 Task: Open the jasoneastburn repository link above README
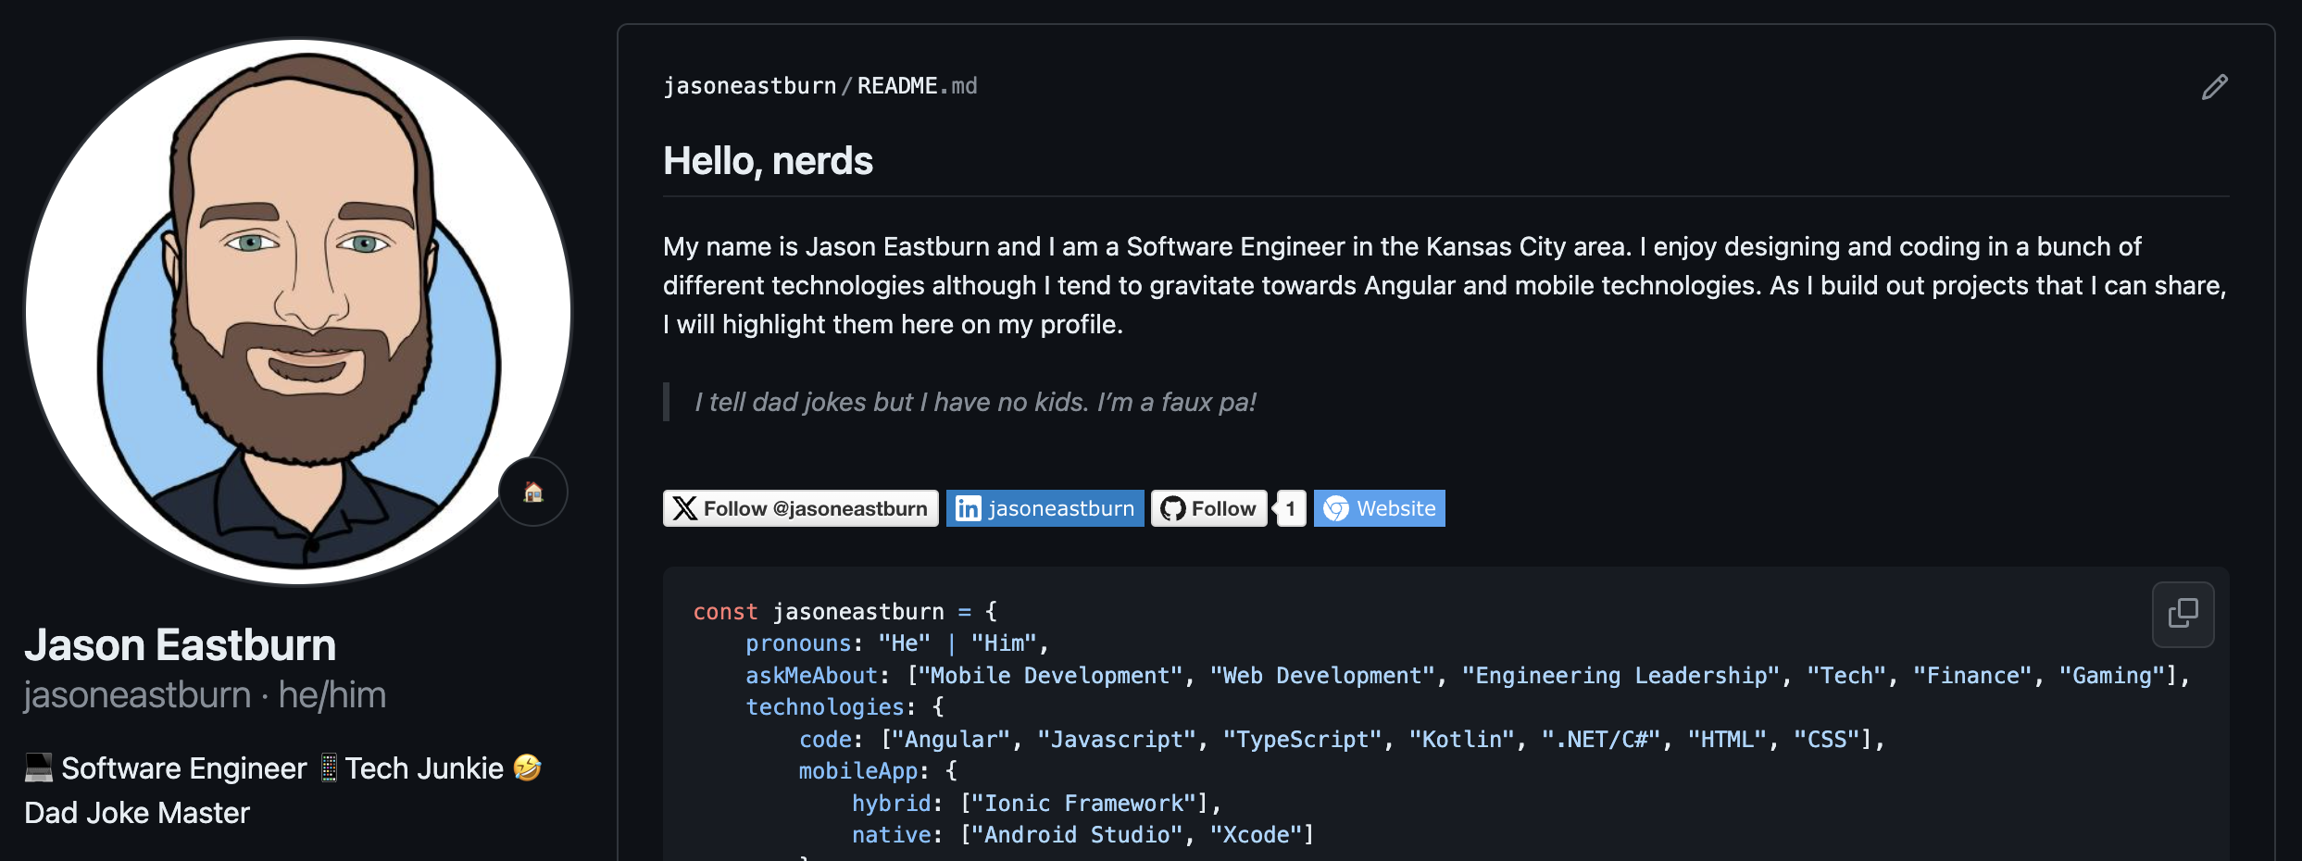click(750, 86)
